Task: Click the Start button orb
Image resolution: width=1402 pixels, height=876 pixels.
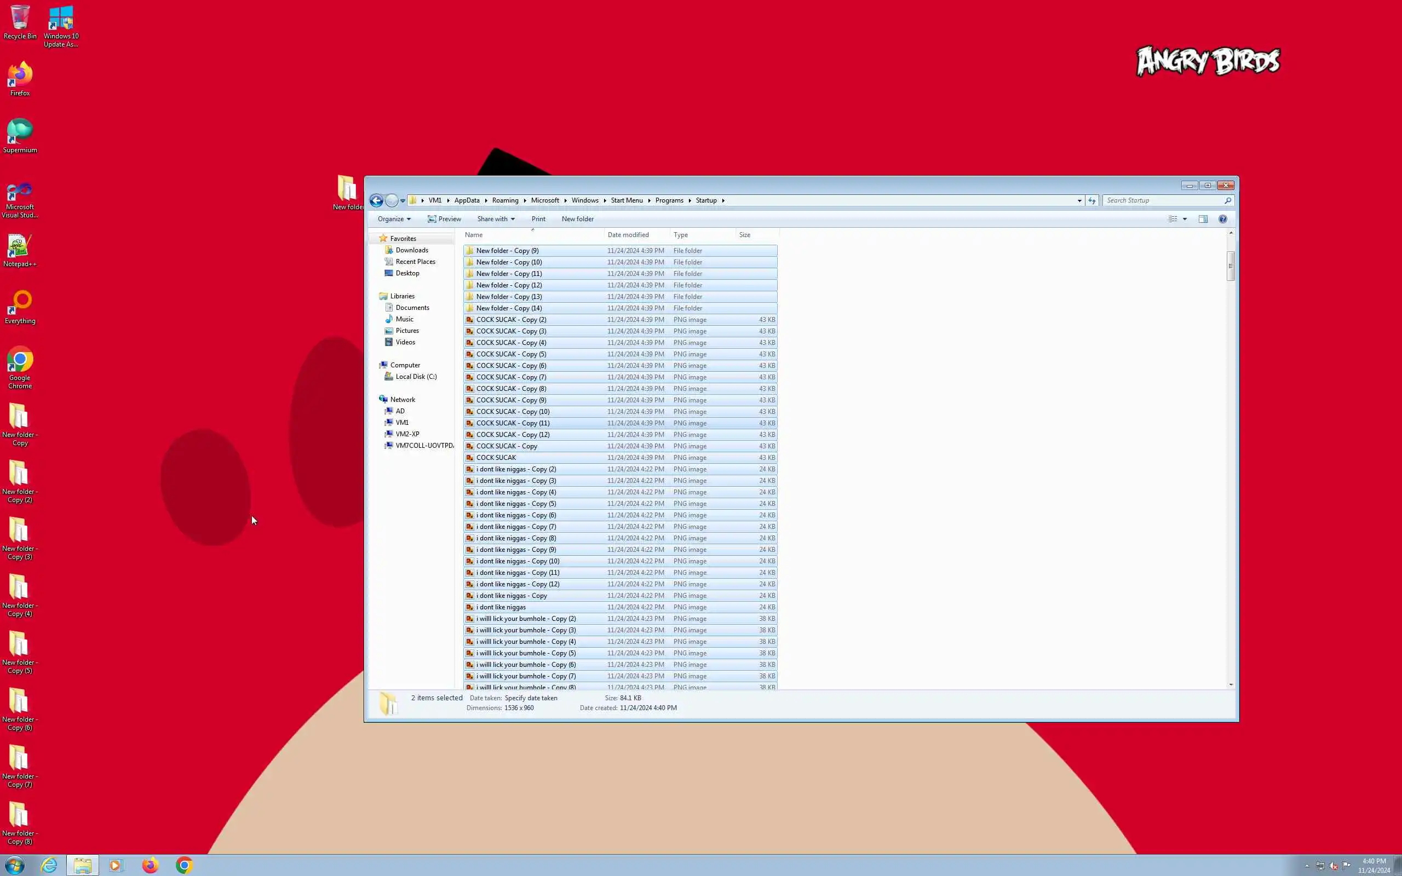Action: tap(14, 865)
